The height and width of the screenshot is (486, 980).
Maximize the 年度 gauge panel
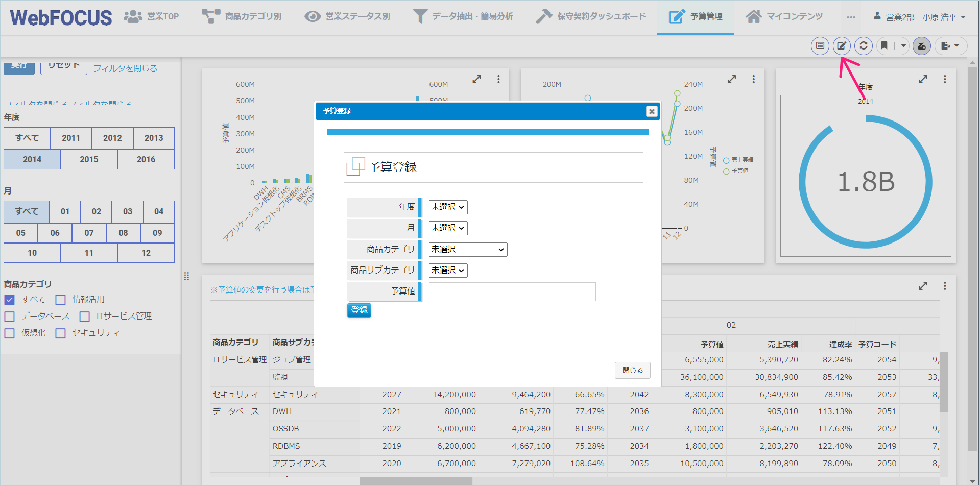click(x=923, y=79)
